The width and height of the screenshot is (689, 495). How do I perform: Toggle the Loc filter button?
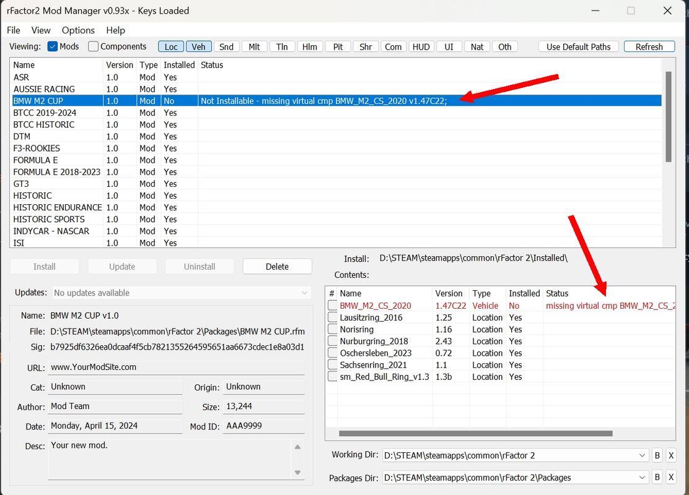coord(171,47)
